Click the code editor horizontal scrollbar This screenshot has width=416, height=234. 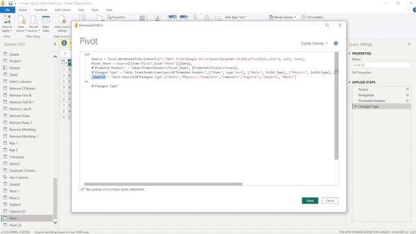pos(163,184)
